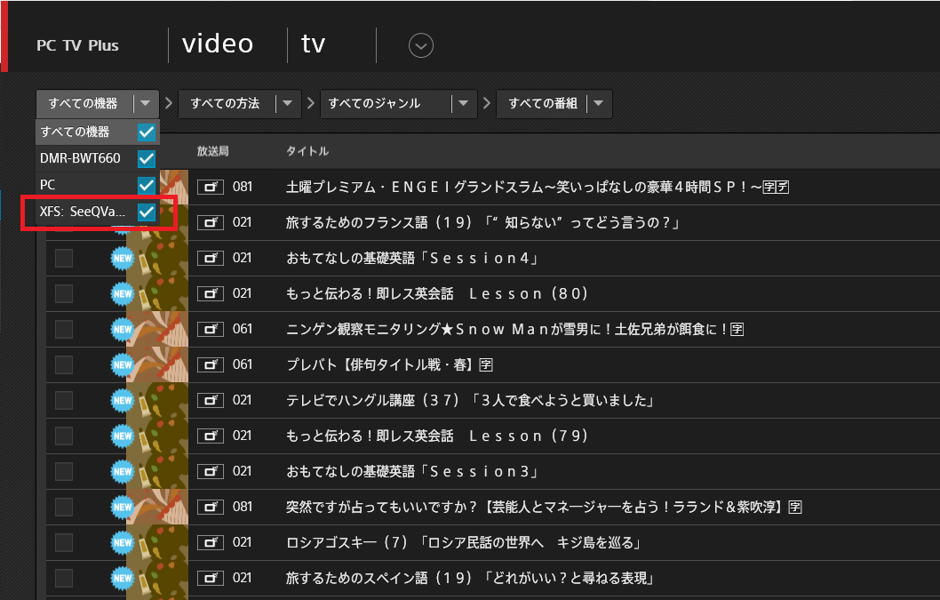
Task: Click the subtitle 字 icon after プレバト title
Action: coord(486,364)
